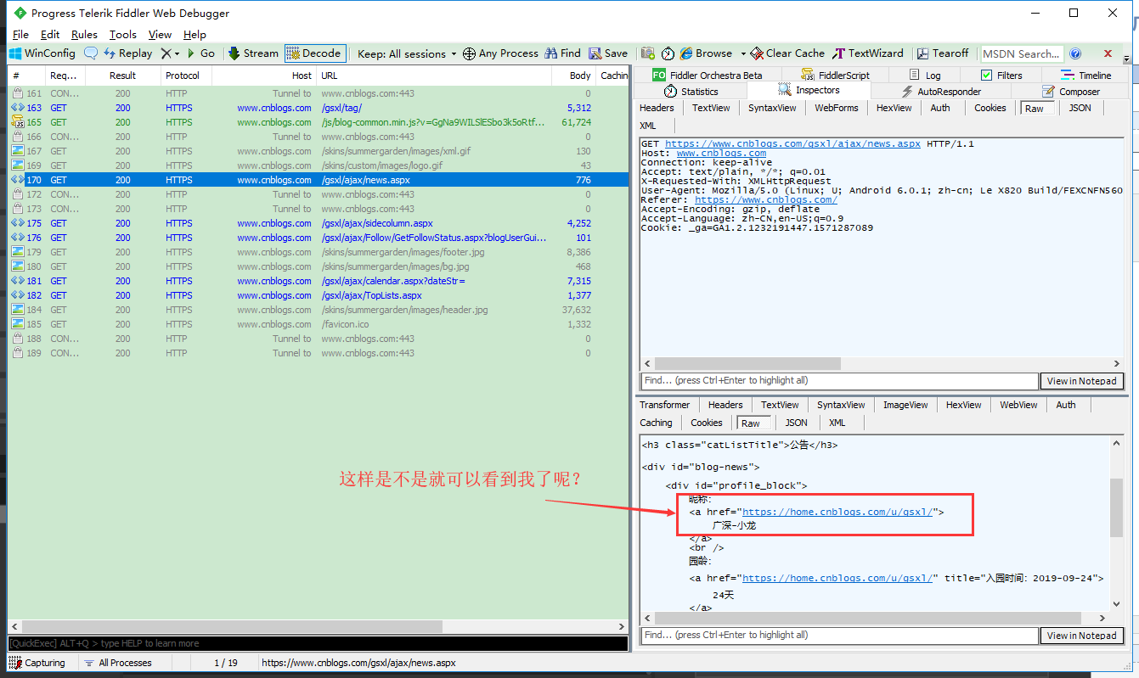Click the QuickExec command box
1139x678 pixels.
click(x=318, y=643)
